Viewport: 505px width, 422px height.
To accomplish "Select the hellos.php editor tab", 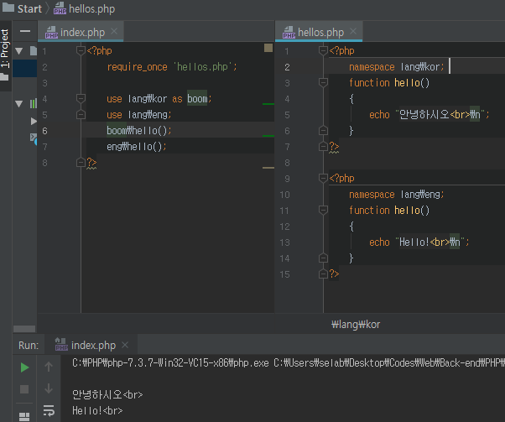I will (x=320, y=32).
